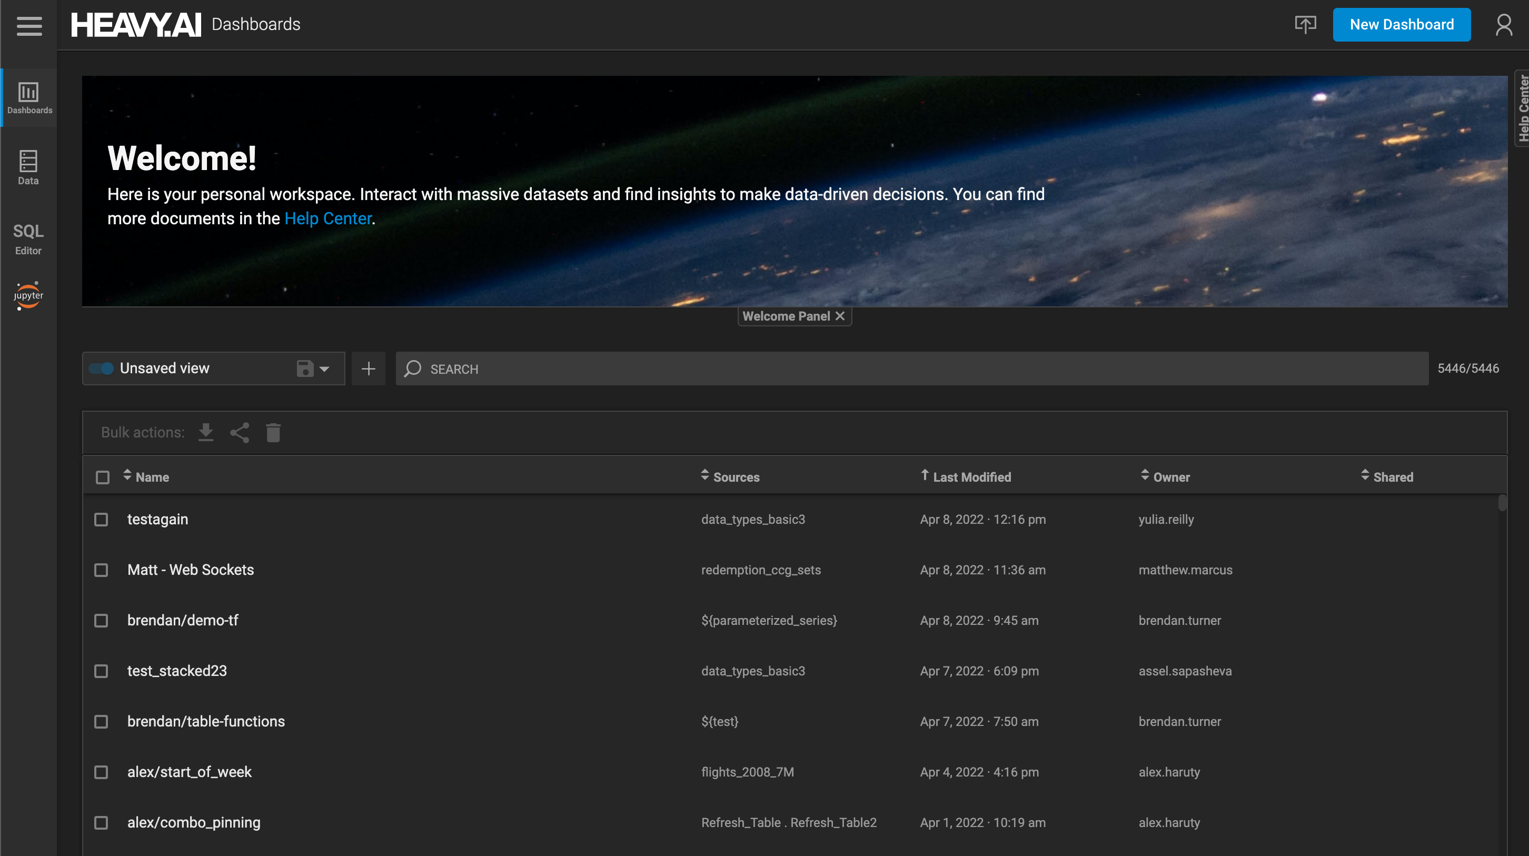The width and height of the screenshot is (1529, 856).
Task: Click the bulk delete trash icon
Action: click(273, 432)
